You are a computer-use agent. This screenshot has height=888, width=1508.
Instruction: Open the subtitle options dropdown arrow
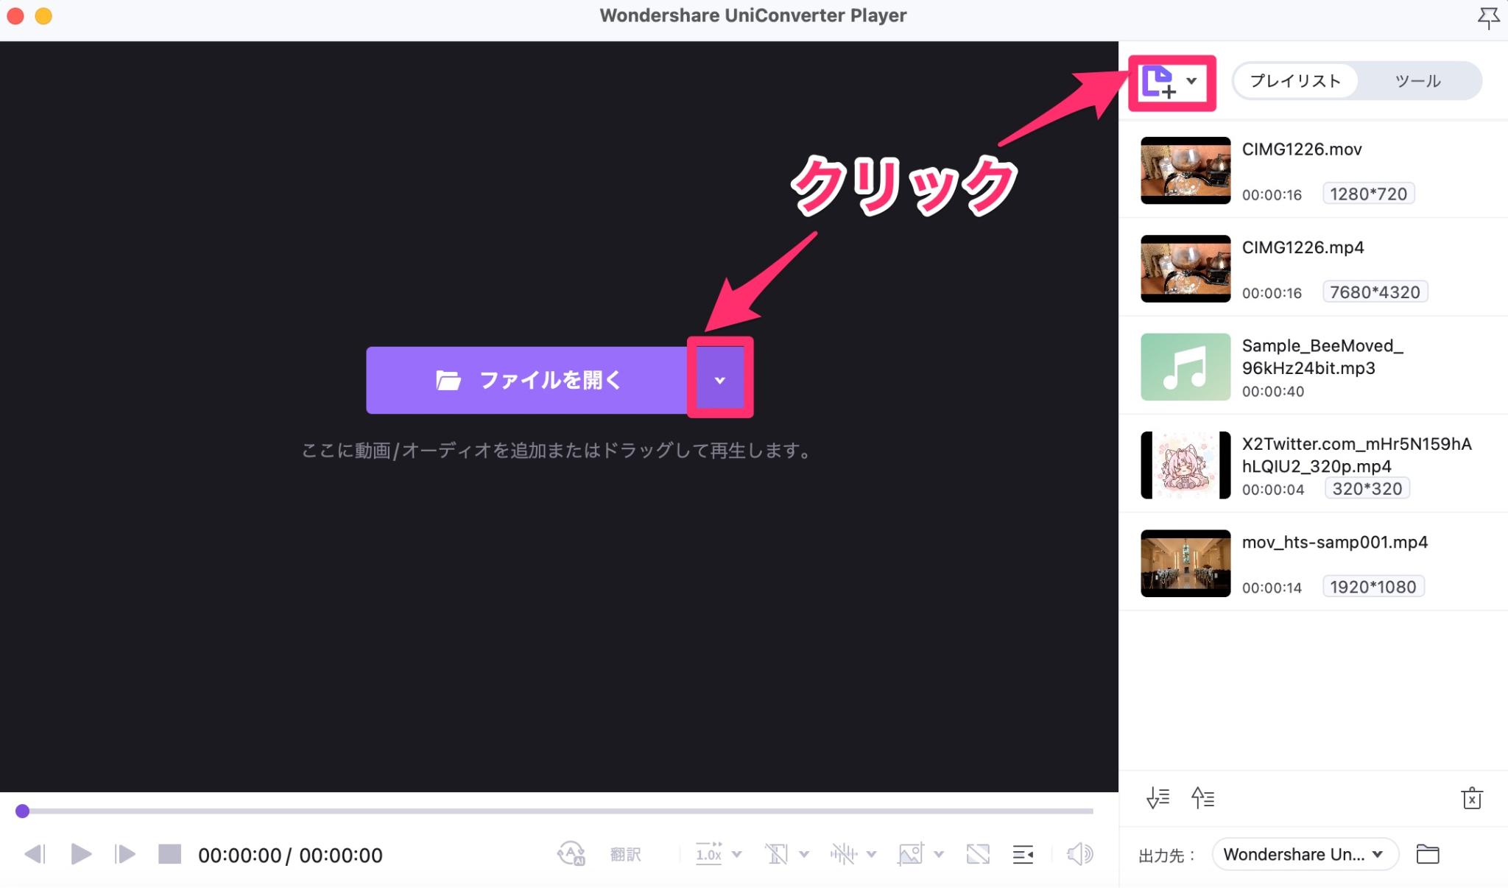[804, 855]
